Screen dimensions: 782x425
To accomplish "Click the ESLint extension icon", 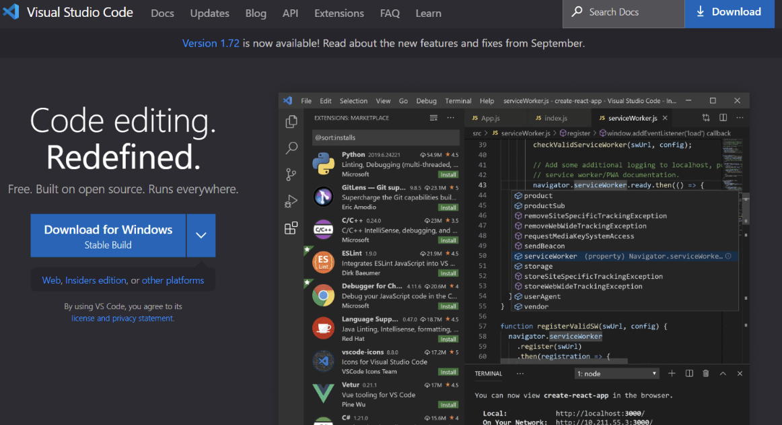I will tap(323, 262).
